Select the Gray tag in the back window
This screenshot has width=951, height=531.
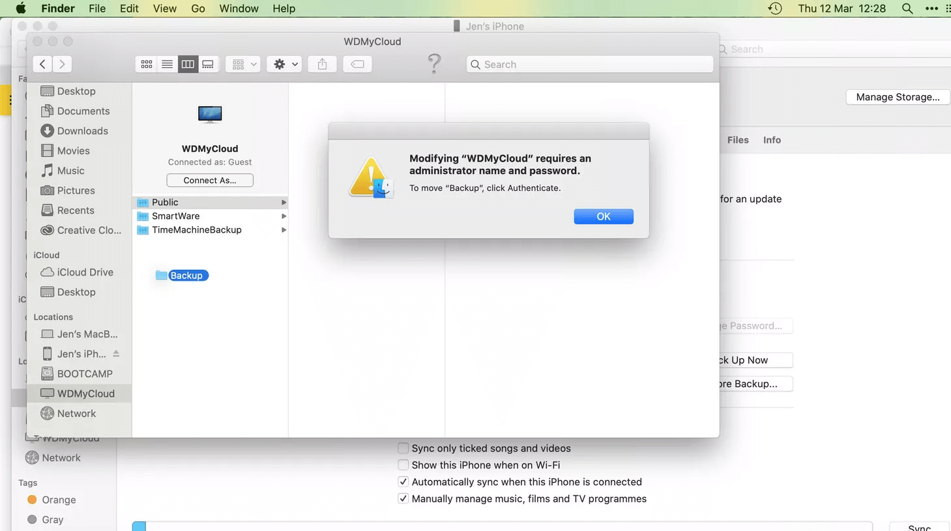(x=45, y=520)
